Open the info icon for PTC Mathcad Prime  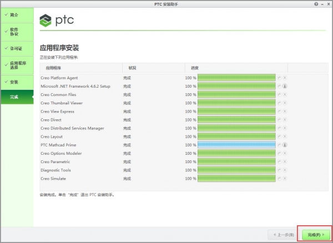tap(285, 145)
